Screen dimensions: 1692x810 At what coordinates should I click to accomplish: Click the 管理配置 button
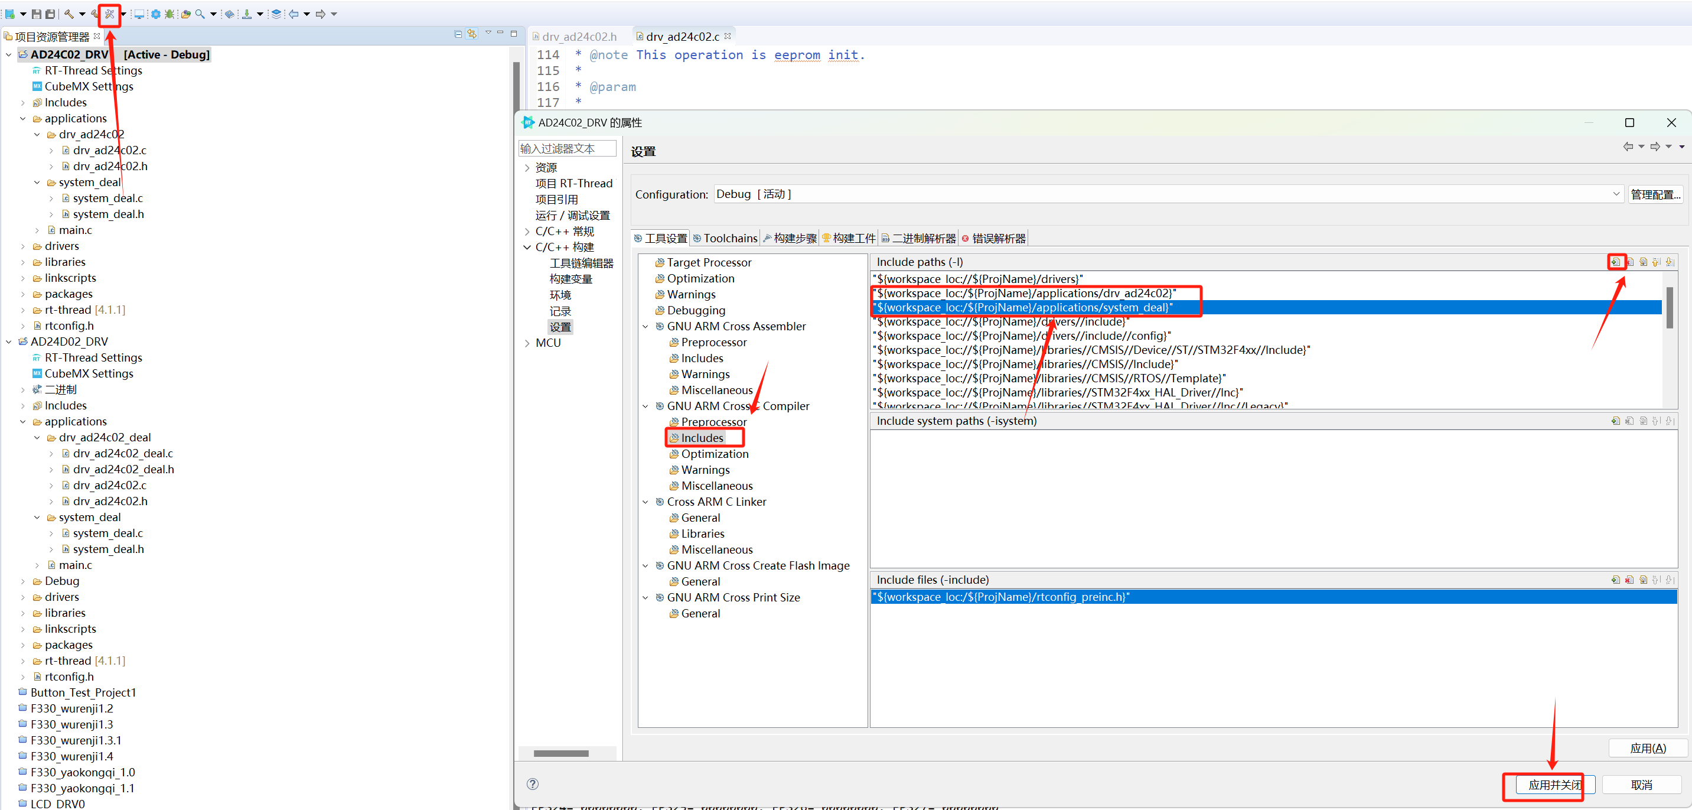[x=1655, y=194]
